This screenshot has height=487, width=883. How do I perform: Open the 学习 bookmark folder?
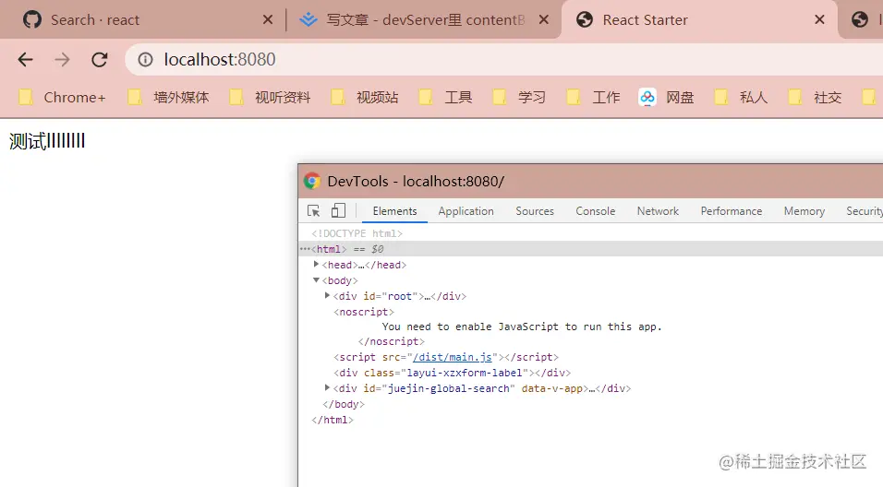click(x=519, y=97)
